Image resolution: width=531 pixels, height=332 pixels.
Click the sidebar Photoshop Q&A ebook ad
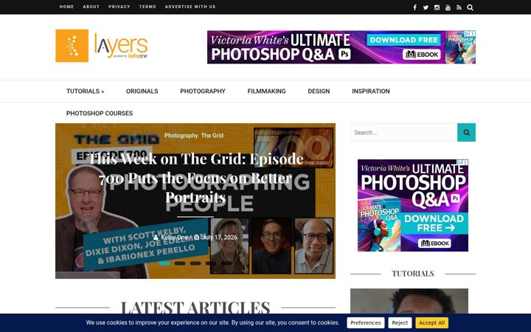pos(413,205)
